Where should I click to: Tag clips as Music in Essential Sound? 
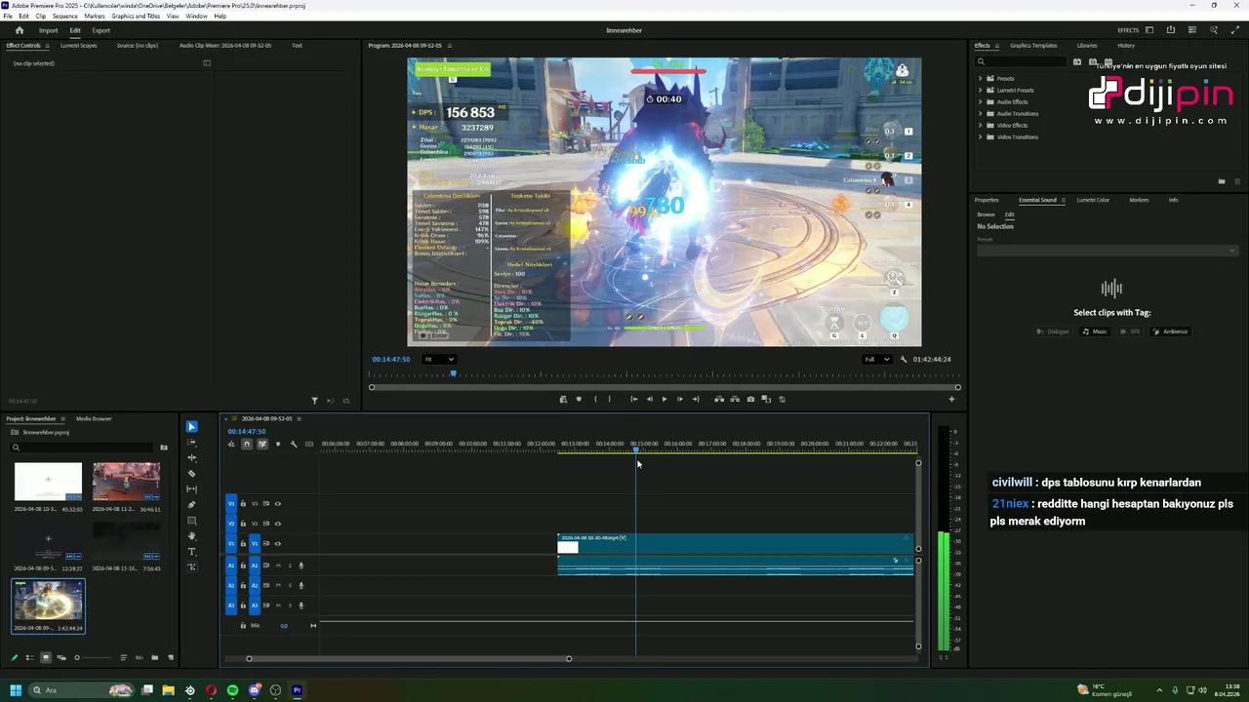click(1094, 331)
